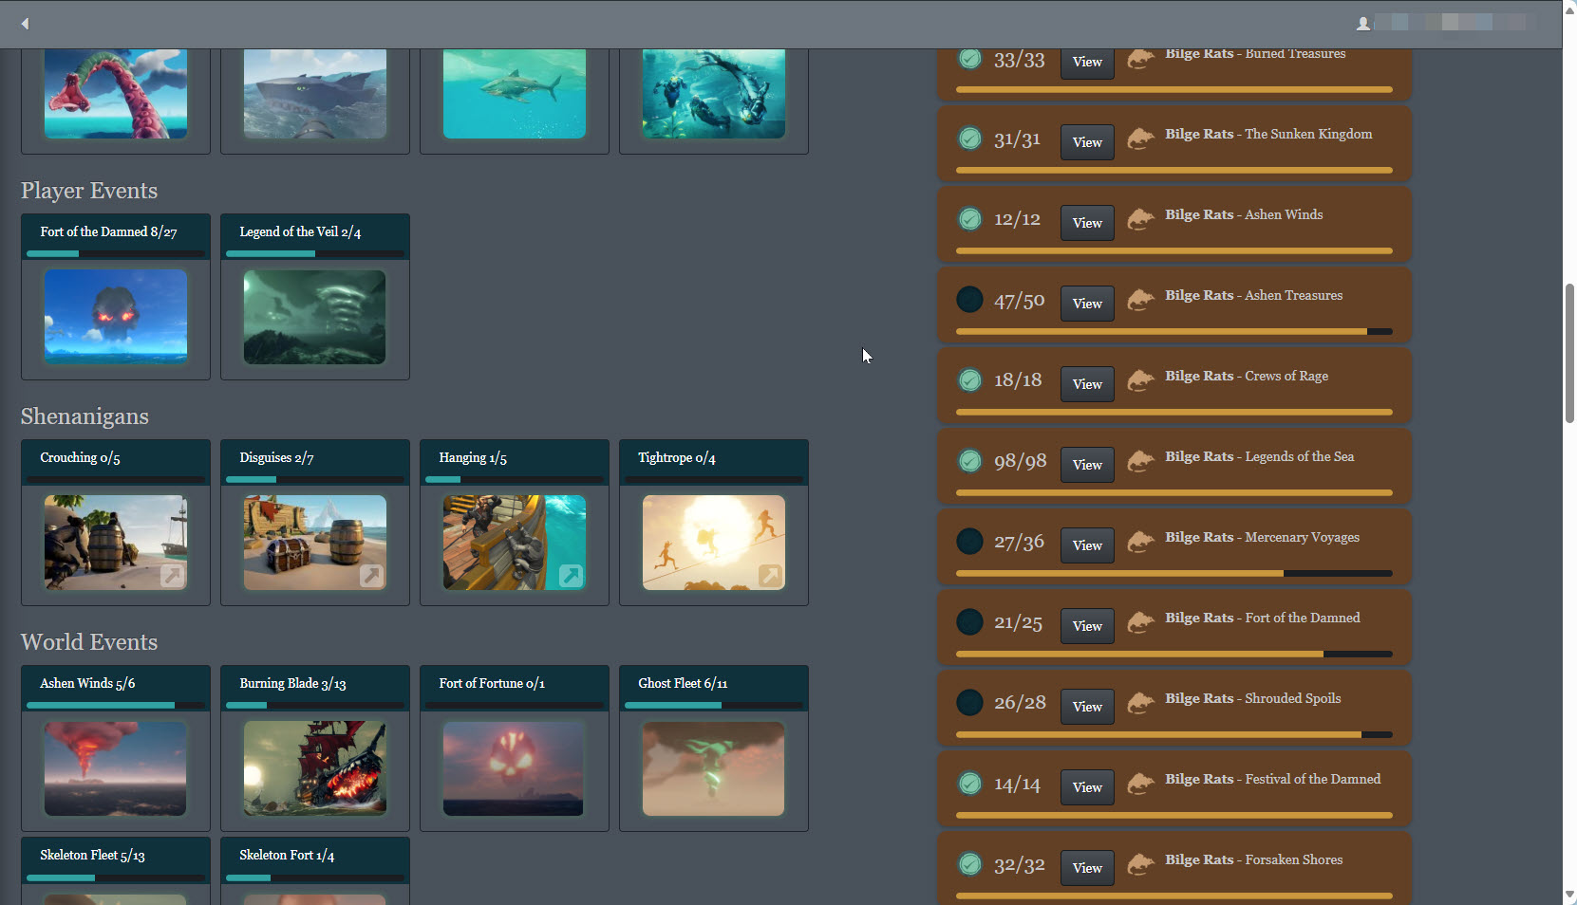
Task: Toggle the completion circle for The Sunken Kingdom
Action: point(969,139)
